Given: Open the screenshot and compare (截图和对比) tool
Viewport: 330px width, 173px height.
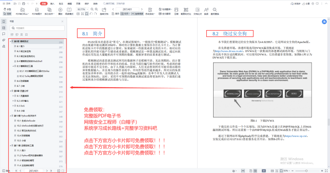Looking at the screenshot, I should pos(186,11).
